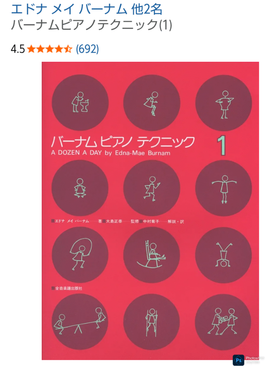This screenshot has width=271, height=372.
Task: Click the Photoshop Express Ps logo icon
Action: [x=238, y=360]
